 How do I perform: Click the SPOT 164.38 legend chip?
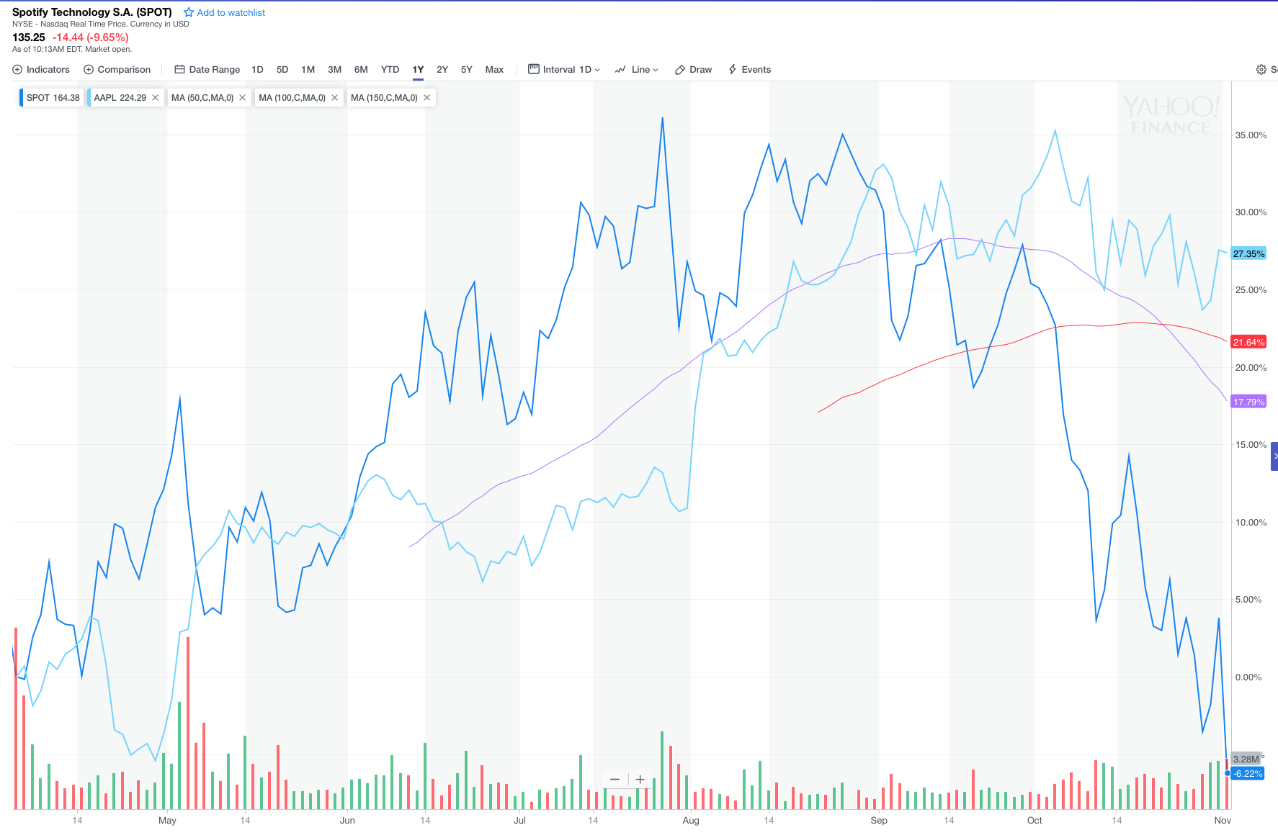52,97
